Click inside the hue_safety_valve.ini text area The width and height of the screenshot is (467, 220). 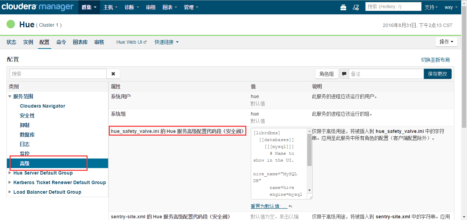278,164
